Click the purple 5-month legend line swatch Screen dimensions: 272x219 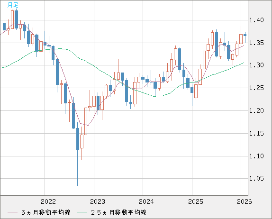[12, 212]
